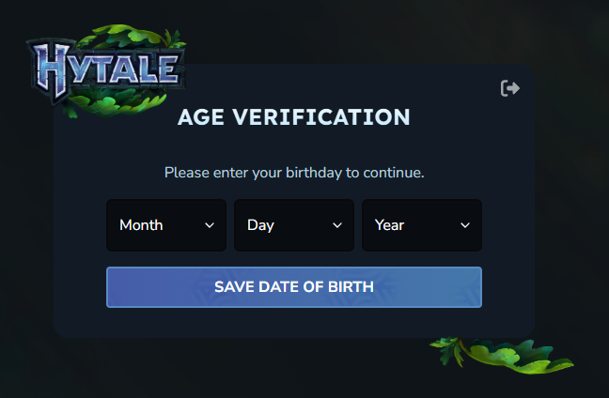Open the Month dropdown
This screenshot has height=398, width=609.
click(166, 225)
